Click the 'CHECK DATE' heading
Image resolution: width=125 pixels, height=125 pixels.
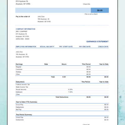(x=103, y=47)
